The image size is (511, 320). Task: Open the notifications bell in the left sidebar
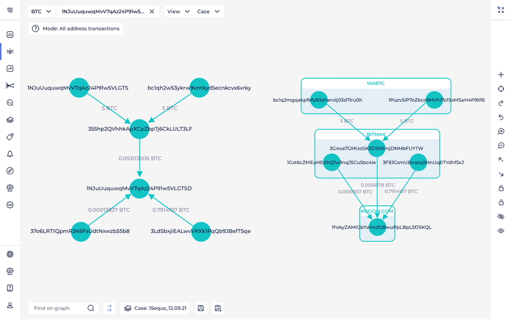pyautogui.click(x=10, y=154)
